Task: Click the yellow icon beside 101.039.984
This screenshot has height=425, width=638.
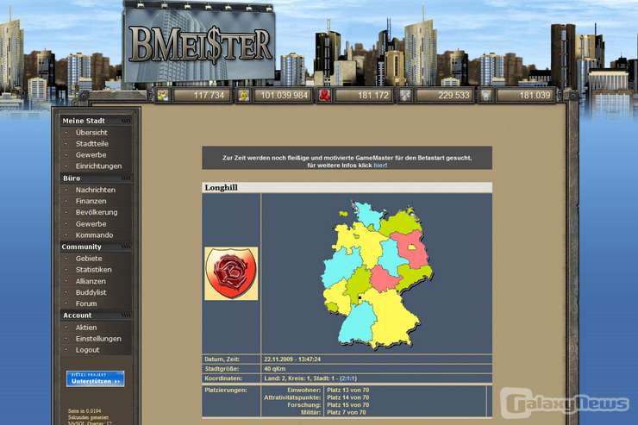Action: [243, 96]
